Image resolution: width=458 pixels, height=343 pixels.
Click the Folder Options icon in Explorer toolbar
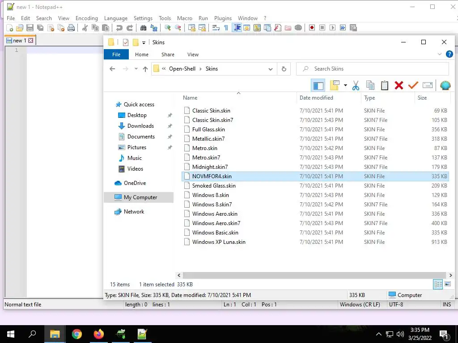point(335,85)
